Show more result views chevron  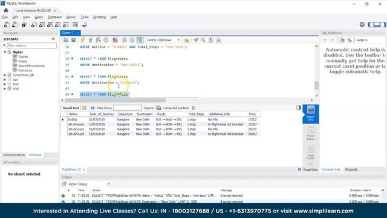310,163
